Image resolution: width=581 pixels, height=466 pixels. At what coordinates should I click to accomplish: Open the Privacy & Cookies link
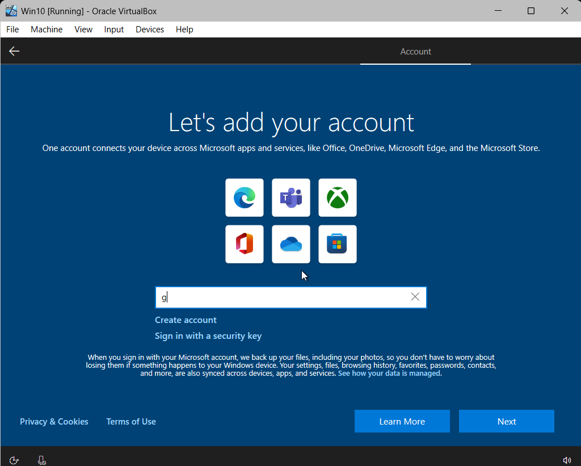pyautogui.click(x=54, y=422)
